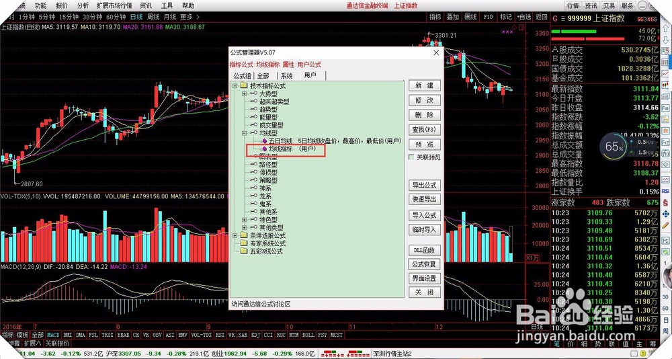This screenshot has width=672, height=359.
Task: Click the 关联报价 bottom tab
Action: point(57,343)
